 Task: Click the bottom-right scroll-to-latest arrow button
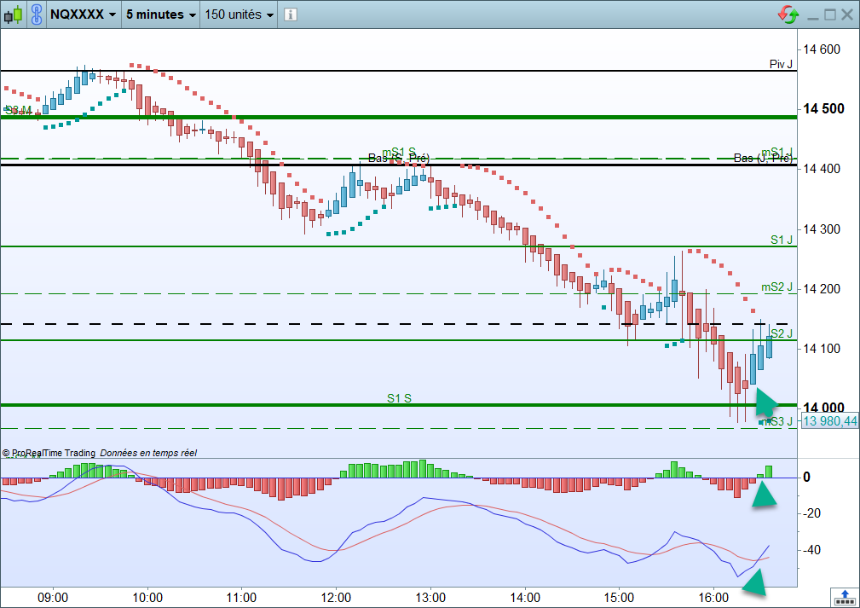coord(845,597)
